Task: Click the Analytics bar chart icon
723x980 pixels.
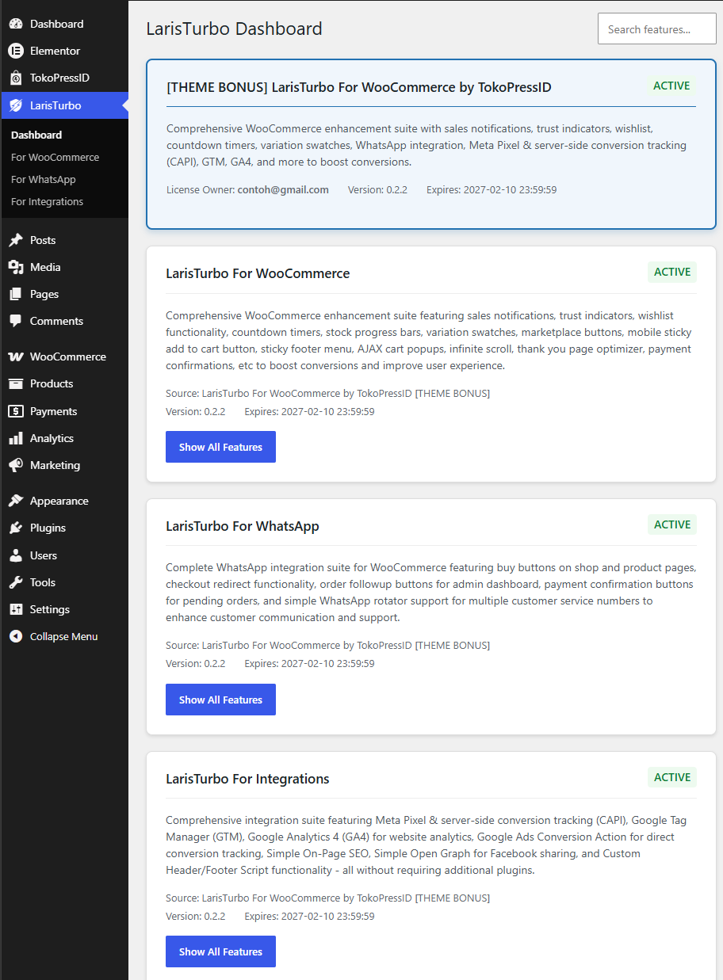Action: click(x=16, y=438)
